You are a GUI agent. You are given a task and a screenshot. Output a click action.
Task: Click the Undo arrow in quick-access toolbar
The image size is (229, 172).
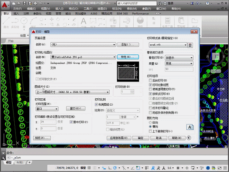pos(41,3)
